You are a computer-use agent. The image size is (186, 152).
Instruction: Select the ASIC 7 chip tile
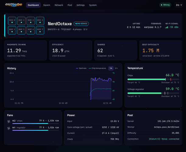coord(40,30)
